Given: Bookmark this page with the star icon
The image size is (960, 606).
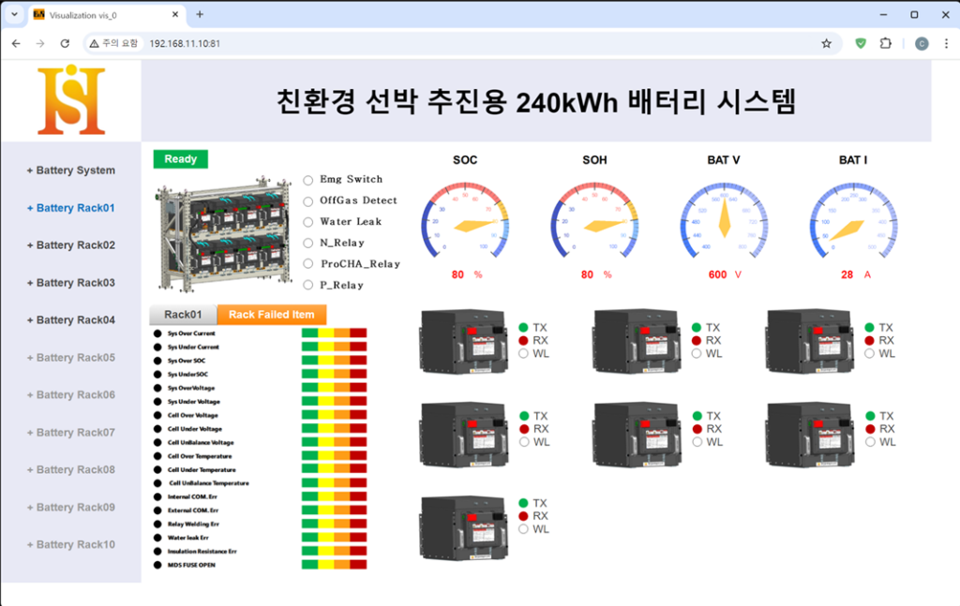Looking at the screenshot, I should tap(826, 43).
